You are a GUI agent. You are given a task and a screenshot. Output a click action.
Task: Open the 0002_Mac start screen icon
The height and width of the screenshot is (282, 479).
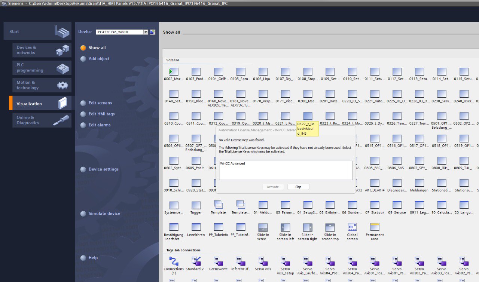[174, 72]
